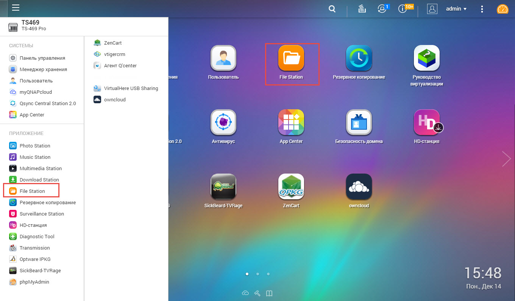Click the TS469 device name header

click(30, 23)
